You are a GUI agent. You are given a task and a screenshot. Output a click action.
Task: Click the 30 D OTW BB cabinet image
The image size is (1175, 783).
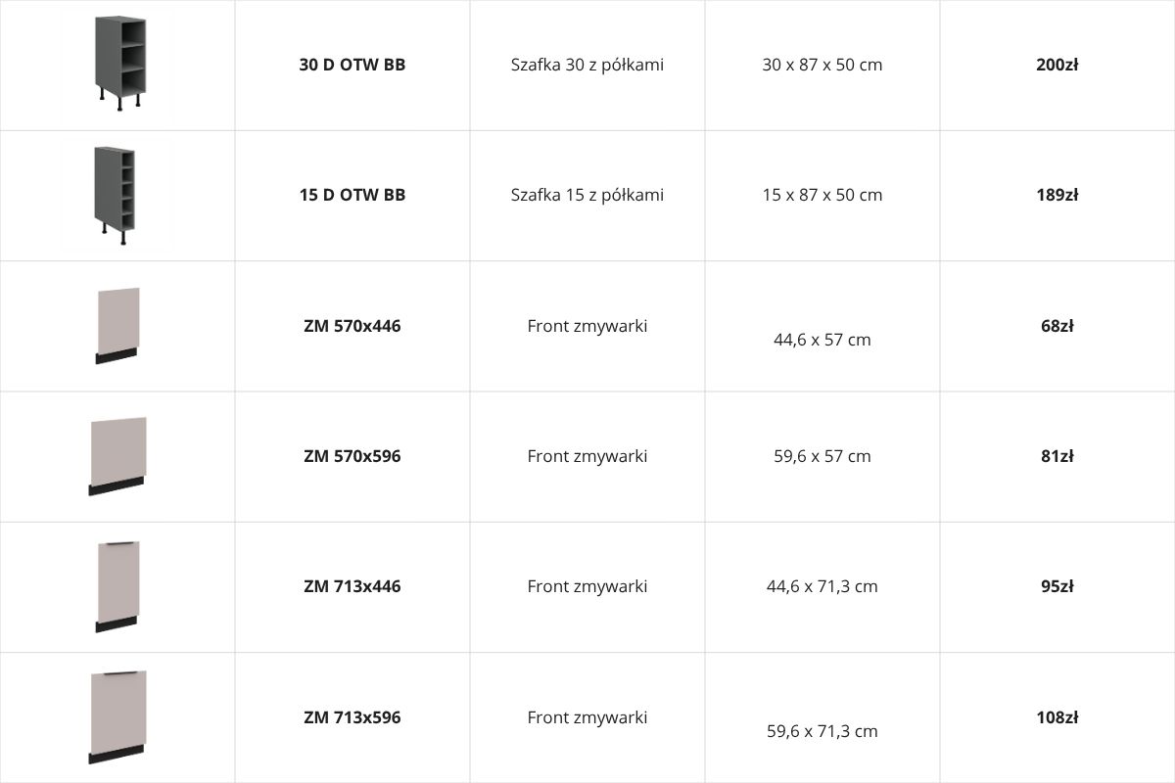click(x=117, y=65)
